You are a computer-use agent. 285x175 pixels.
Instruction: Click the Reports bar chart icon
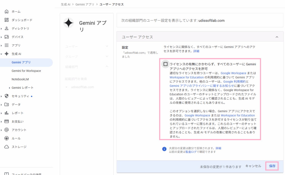(7, 113)
